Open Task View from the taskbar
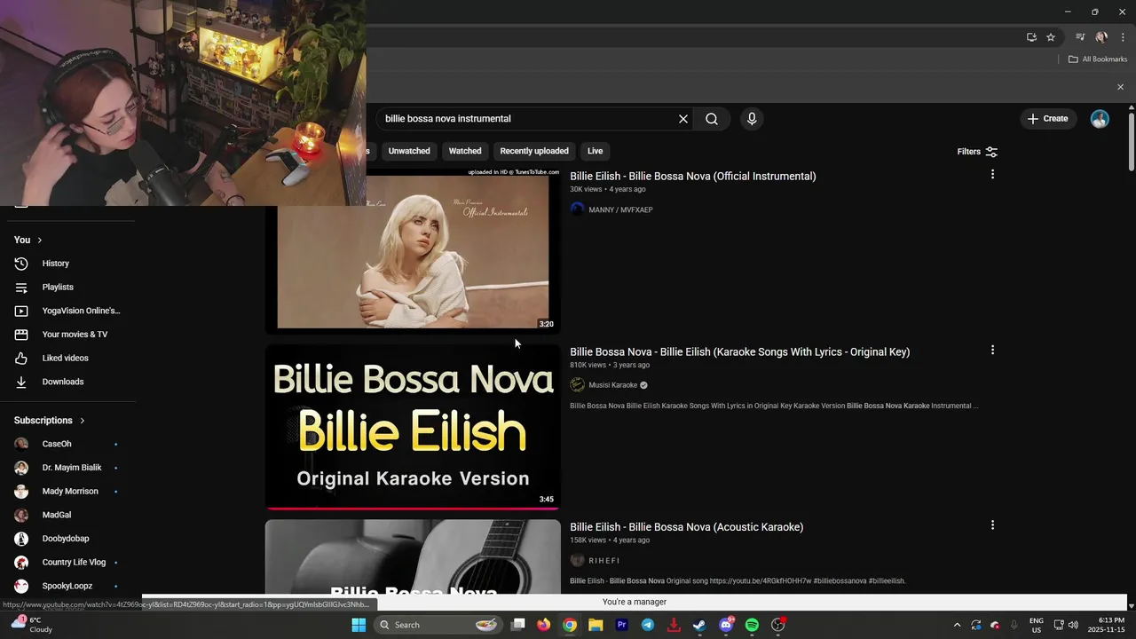This screenshot has width=1136, height=639. pyautogui.click(x=518, y=625)
